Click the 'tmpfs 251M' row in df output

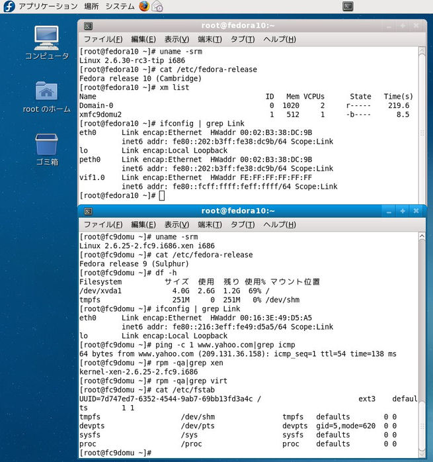pyautogui.click(x=189, y=300)
